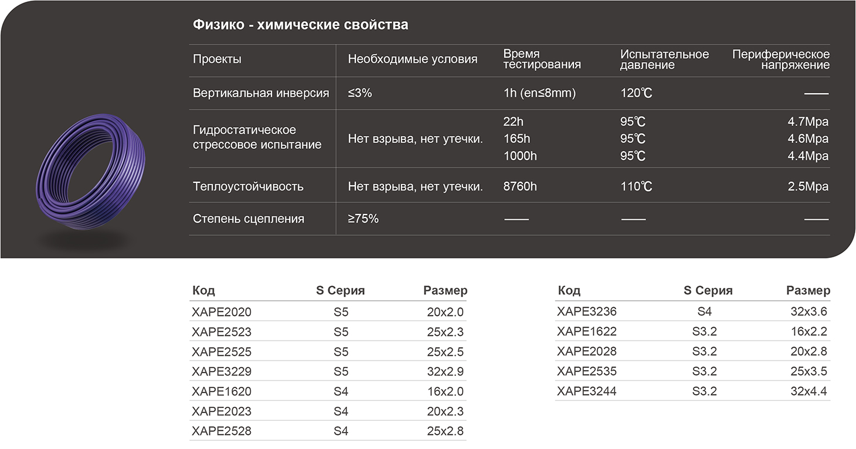Click the 32x4.4 size cell
This screenshot has width=856, height=449.
coord(809,391)
